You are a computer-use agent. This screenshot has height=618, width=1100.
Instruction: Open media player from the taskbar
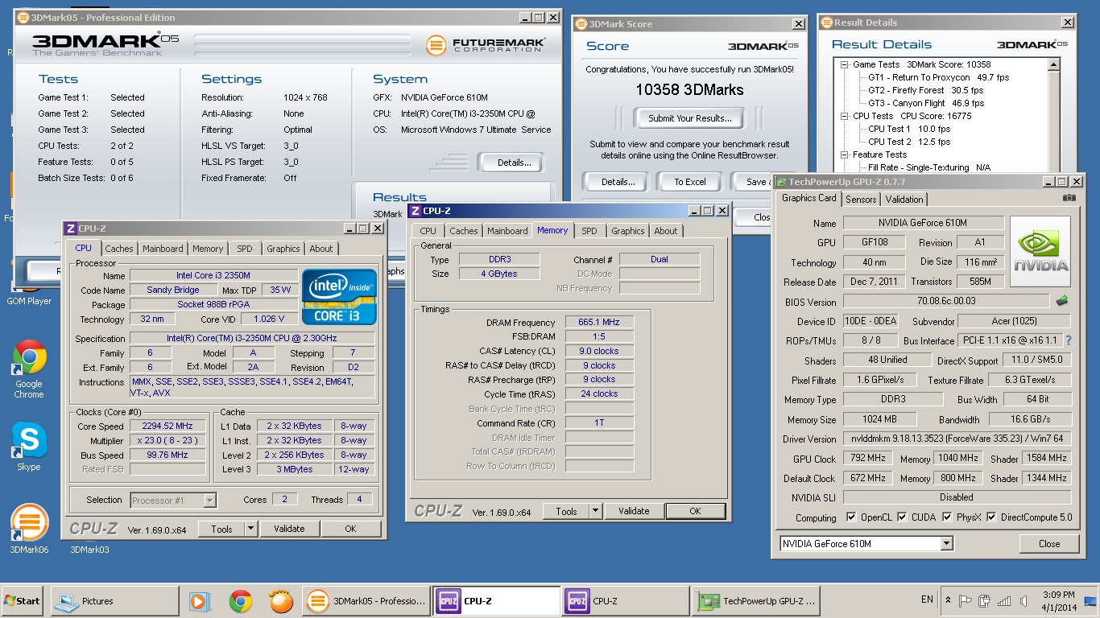click(x=198, y=601)
